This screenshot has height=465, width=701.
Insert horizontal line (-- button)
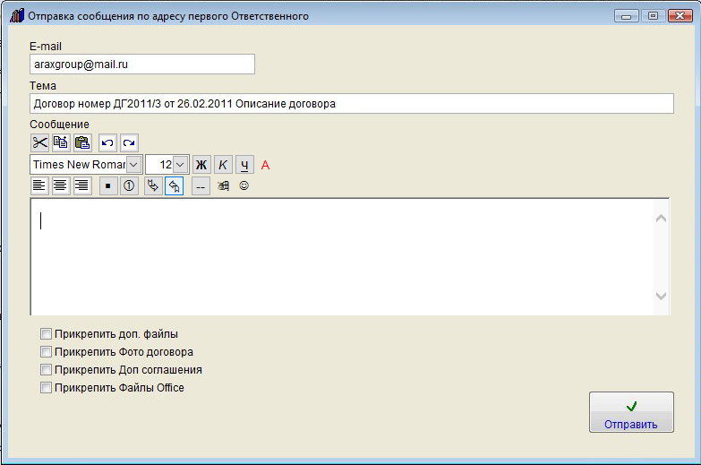201,185
